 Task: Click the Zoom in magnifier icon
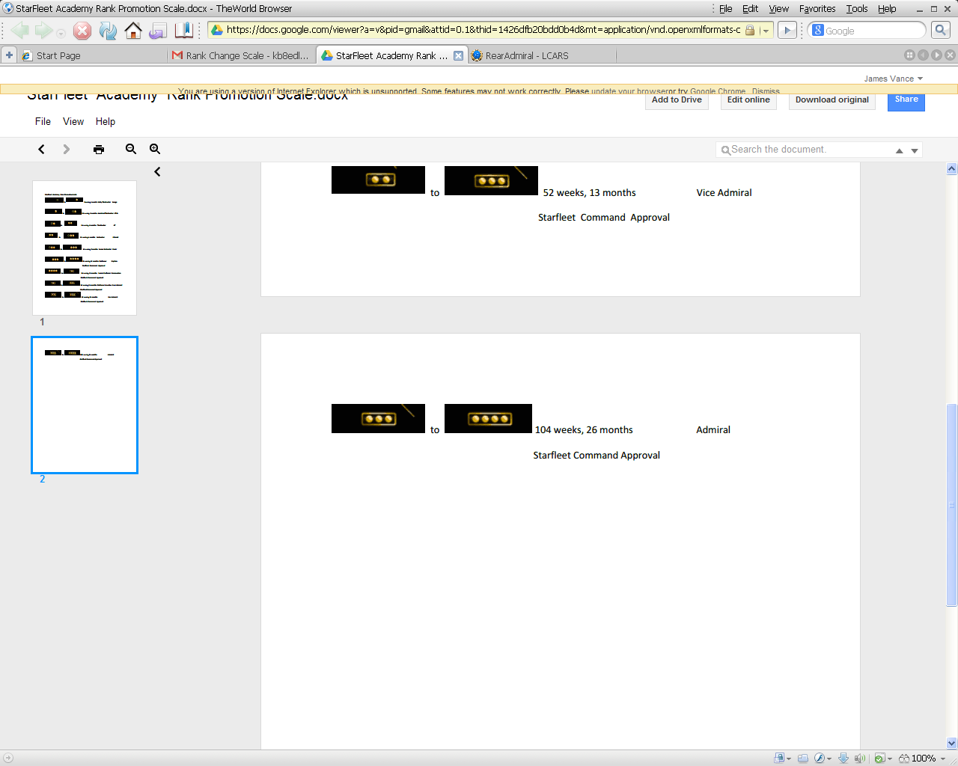point(155,149)
